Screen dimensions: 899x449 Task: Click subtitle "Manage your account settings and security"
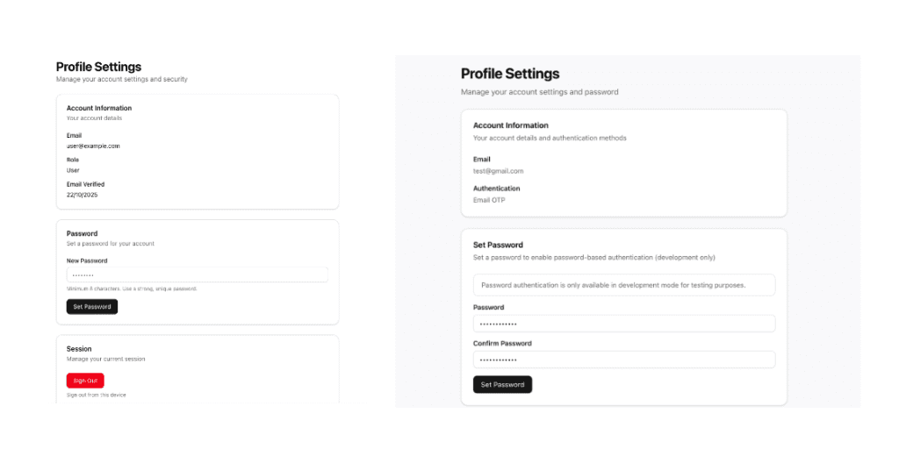click(x=122, y=80)
